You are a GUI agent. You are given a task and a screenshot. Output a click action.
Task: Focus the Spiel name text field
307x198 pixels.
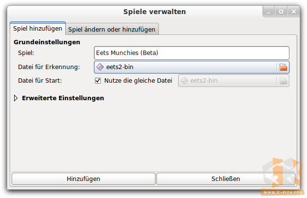(191, 53)
